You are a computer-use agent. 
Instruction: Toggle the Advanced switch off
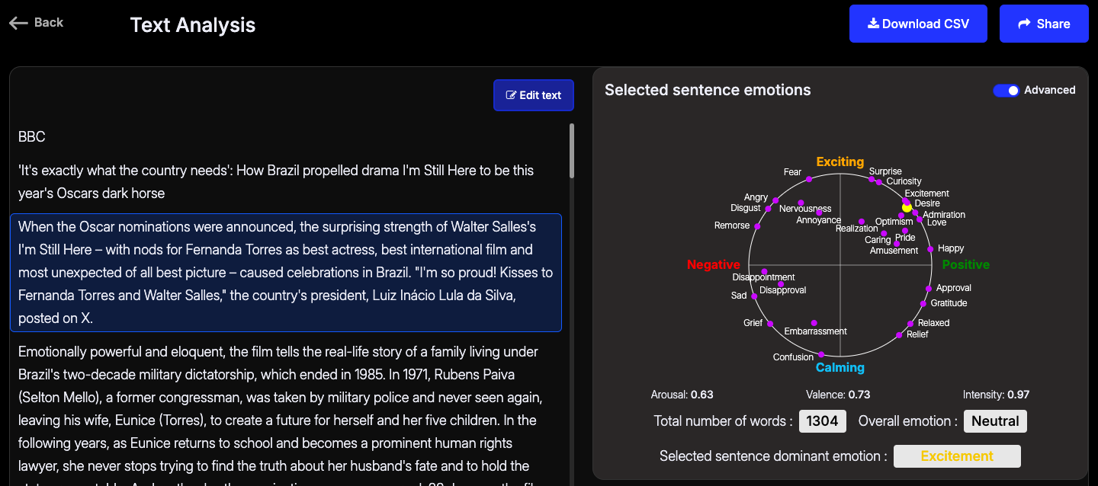tap(1006, 90)
